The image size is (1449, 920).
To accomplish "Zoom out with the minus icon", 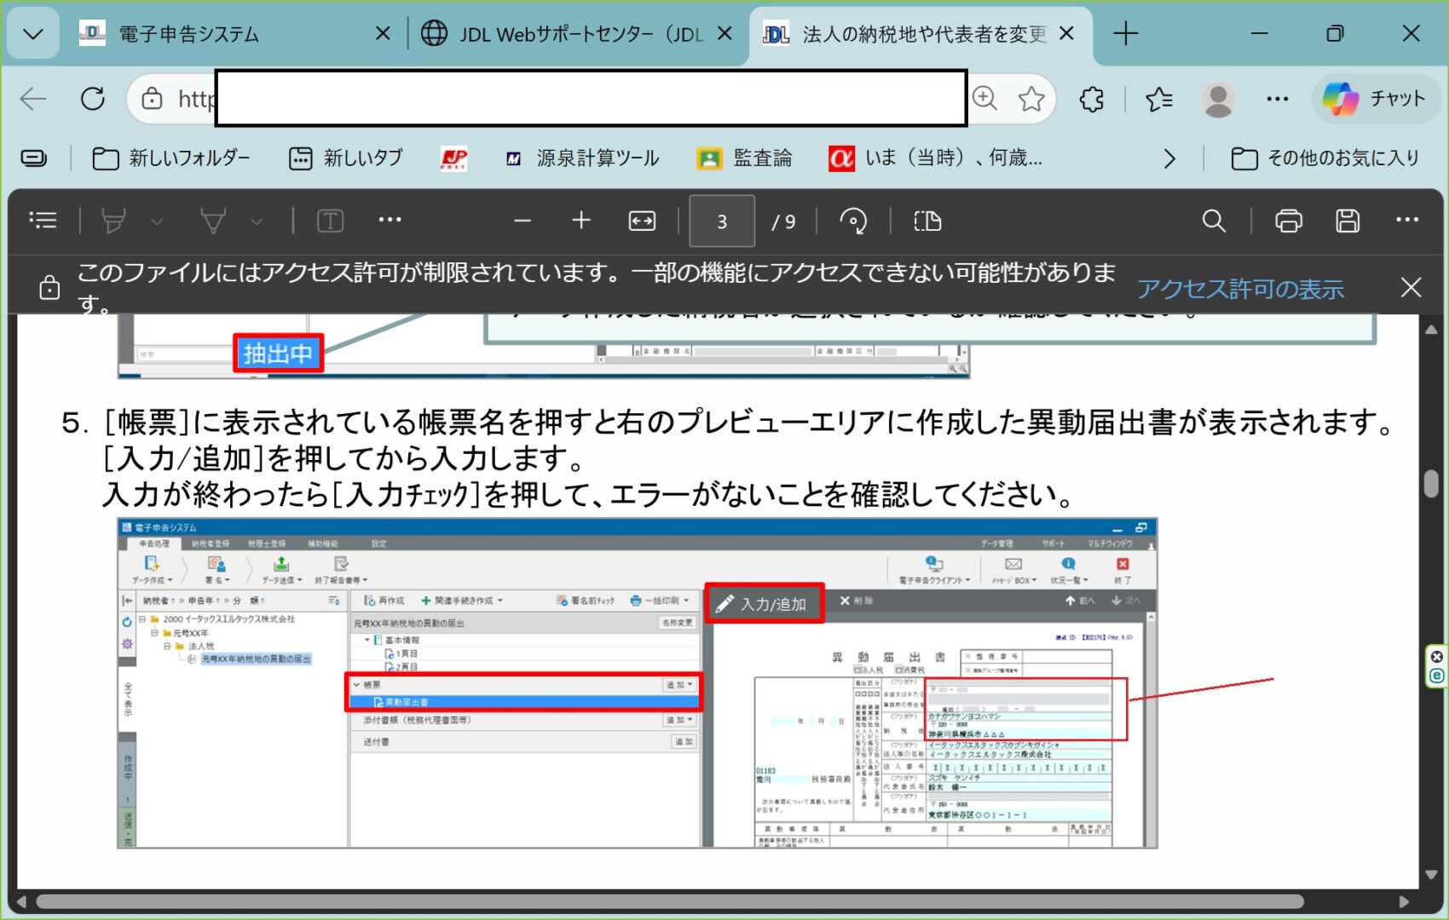I will click(x=522, y=221).
